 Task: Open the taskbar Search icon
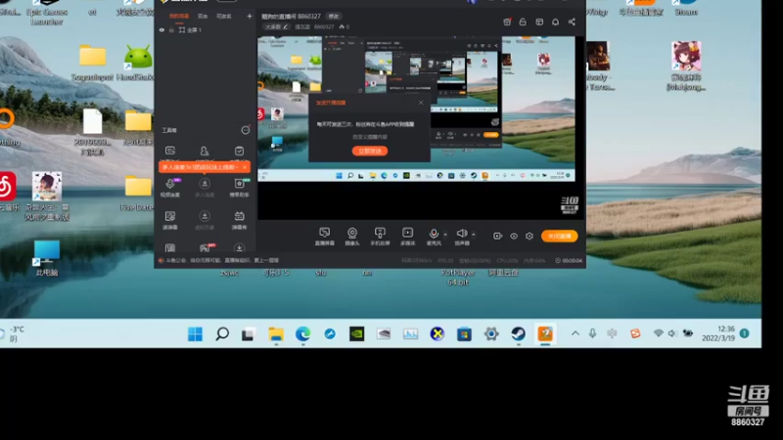(x=222, y=333)
